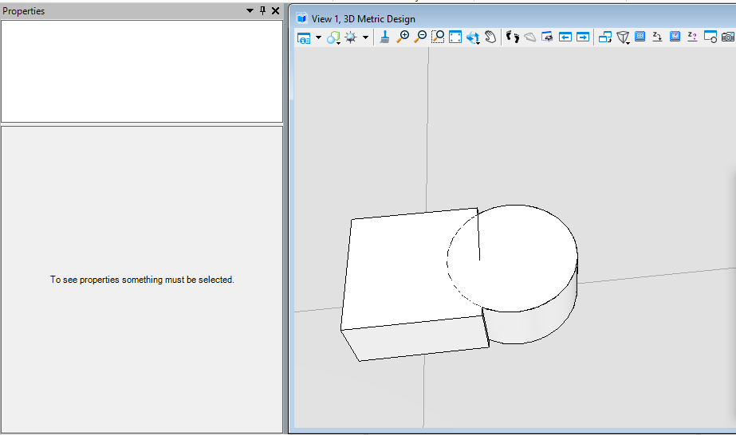Open the Change View Perspective tool
Image resolution: width=736 pixels, height=435 pixels.
click(623, 37)
